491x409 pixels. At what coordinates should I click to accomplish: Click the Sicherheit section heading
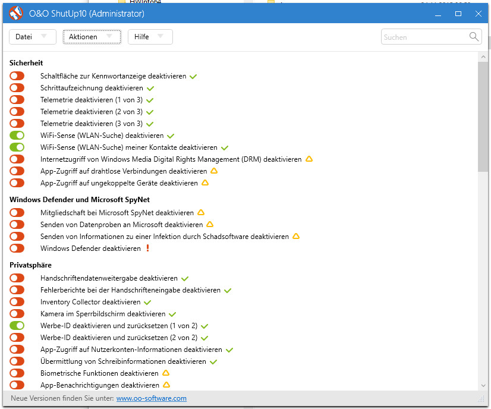26,63
